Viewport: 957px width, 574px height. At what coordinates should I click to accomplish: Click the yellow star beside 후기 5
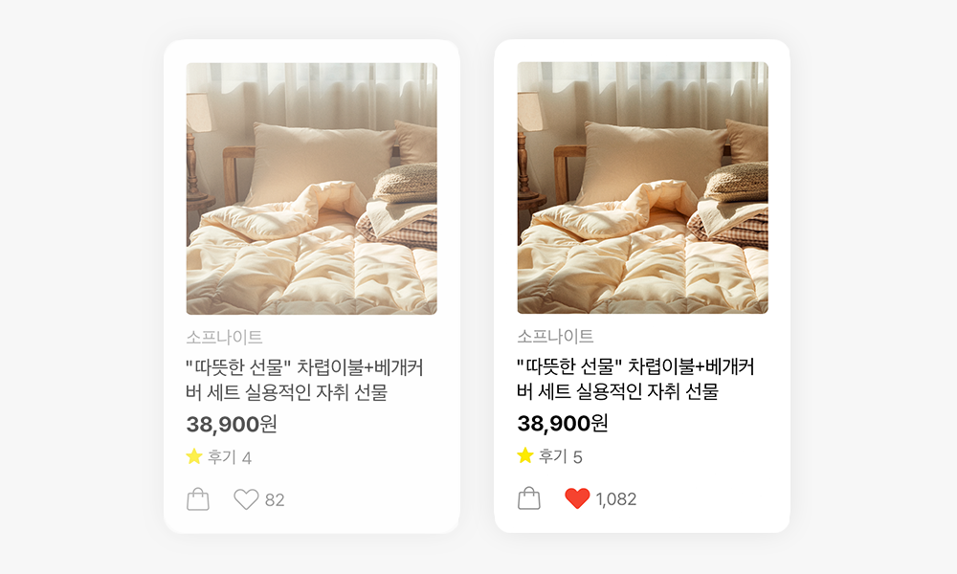(524, 455)
